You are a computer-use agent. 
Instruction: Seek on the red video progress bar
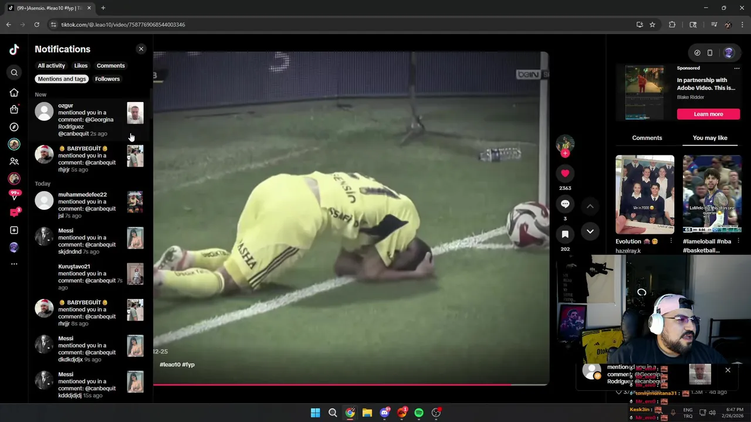tap(351, 384)
